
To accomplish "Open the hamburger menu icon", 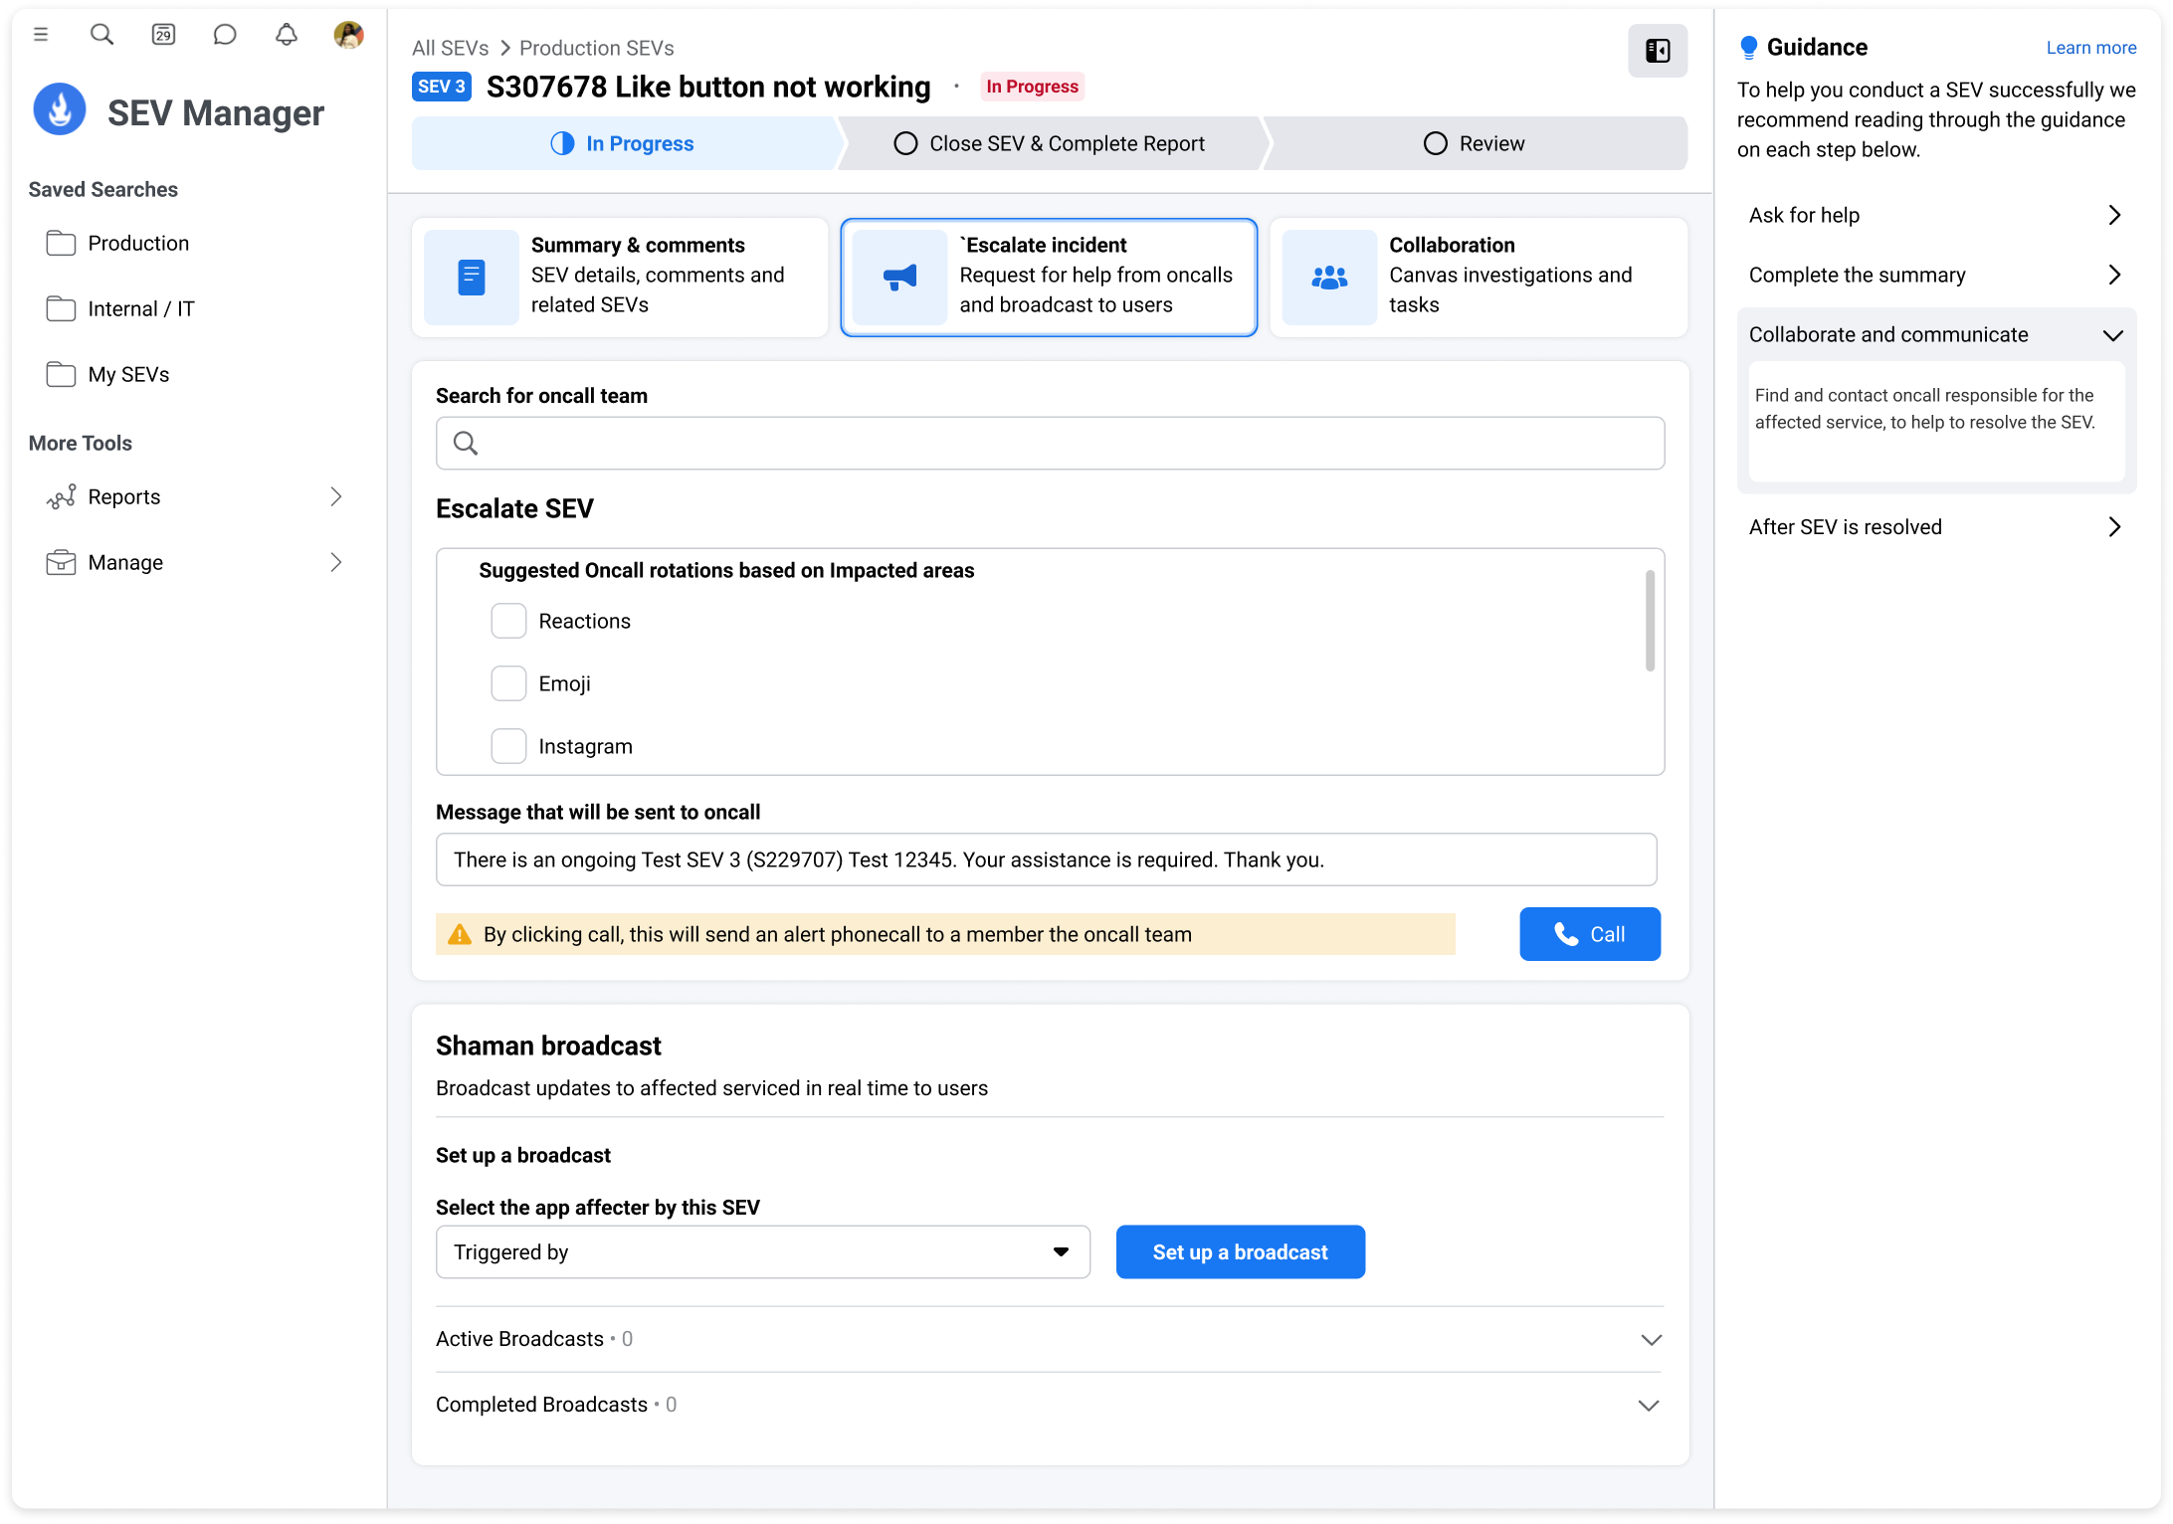I will [41, 35].
